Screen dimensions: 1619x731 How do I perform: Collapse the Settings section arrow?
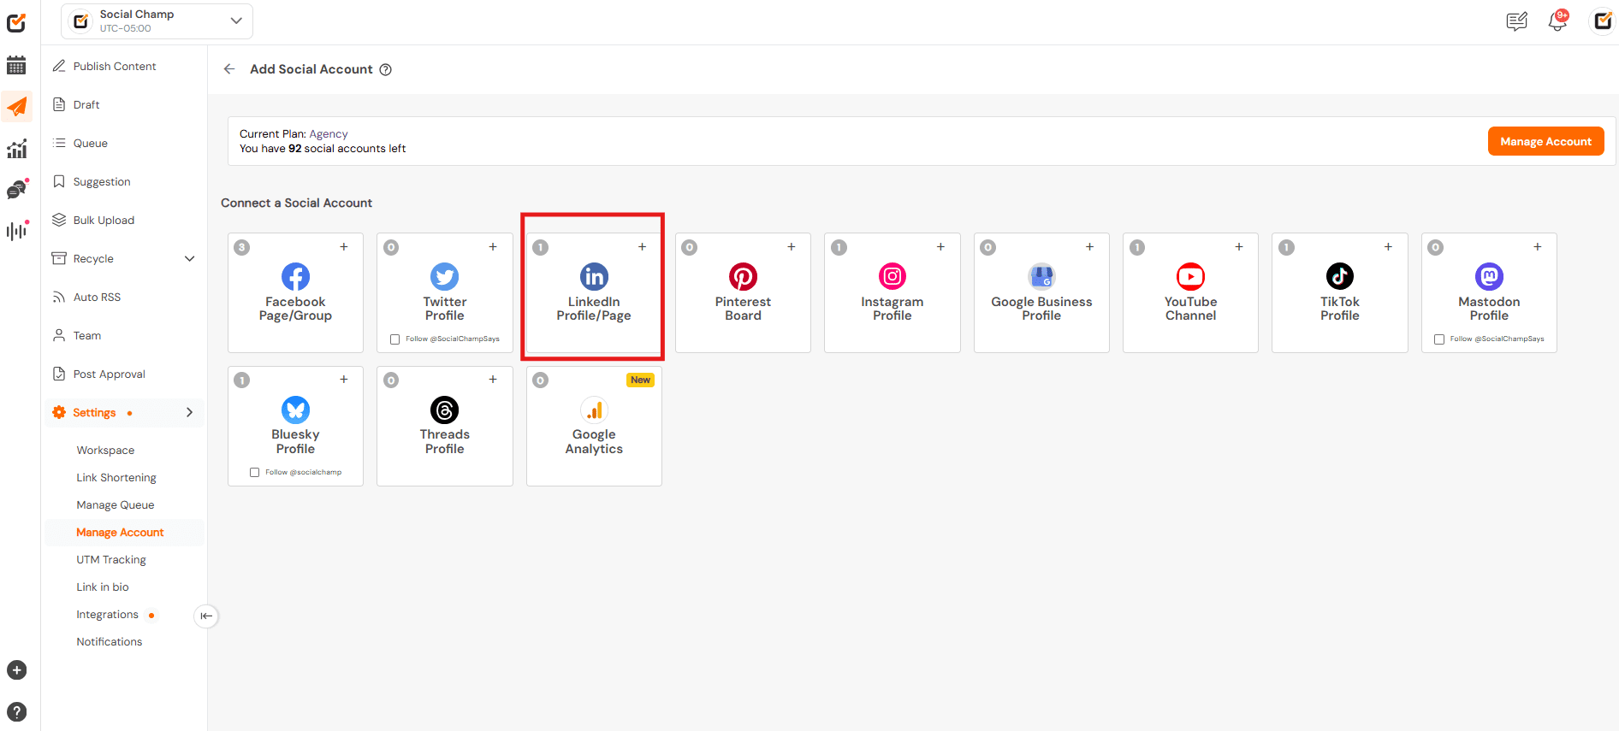(x=189, y=412)
